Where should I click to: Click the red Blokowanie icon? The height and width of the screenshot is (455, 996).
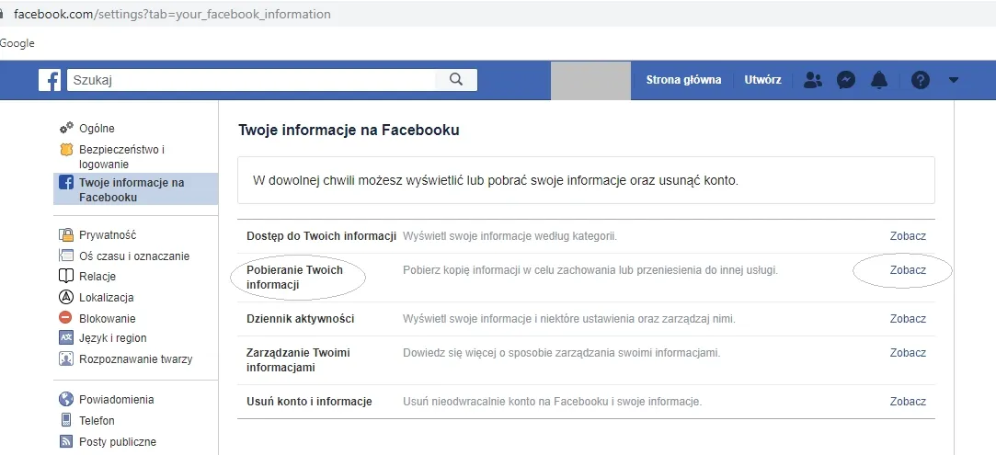pos(66,318)
